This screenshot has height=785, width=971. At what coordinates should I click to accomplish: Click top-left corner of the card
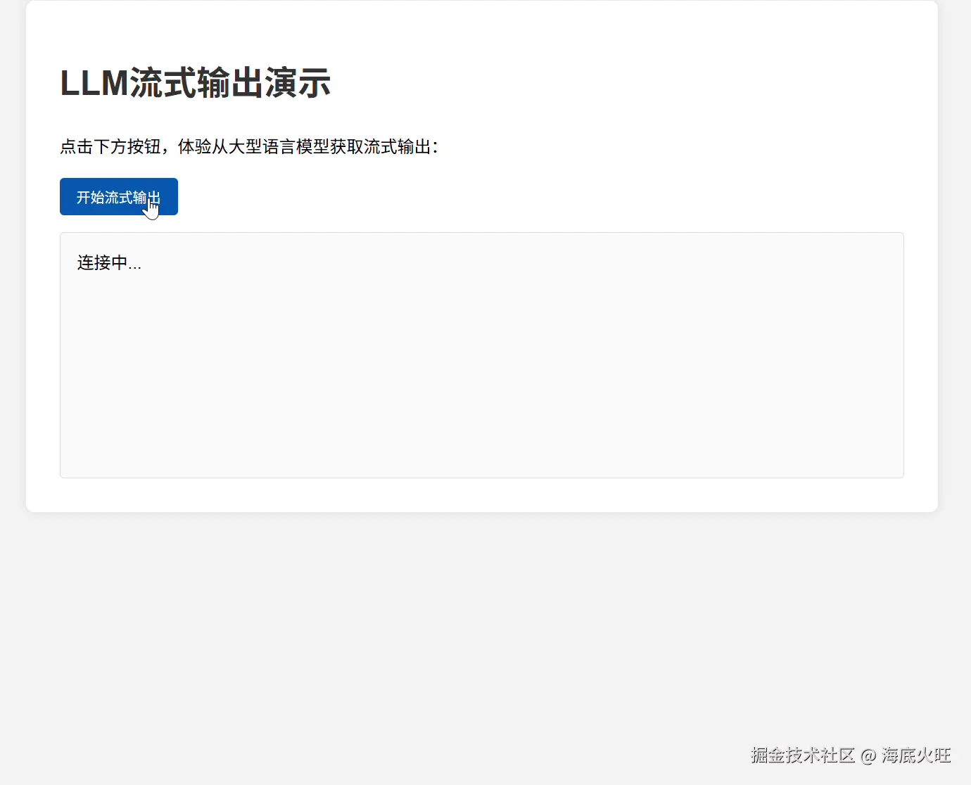pyautogui.click(x=32, y=8)
